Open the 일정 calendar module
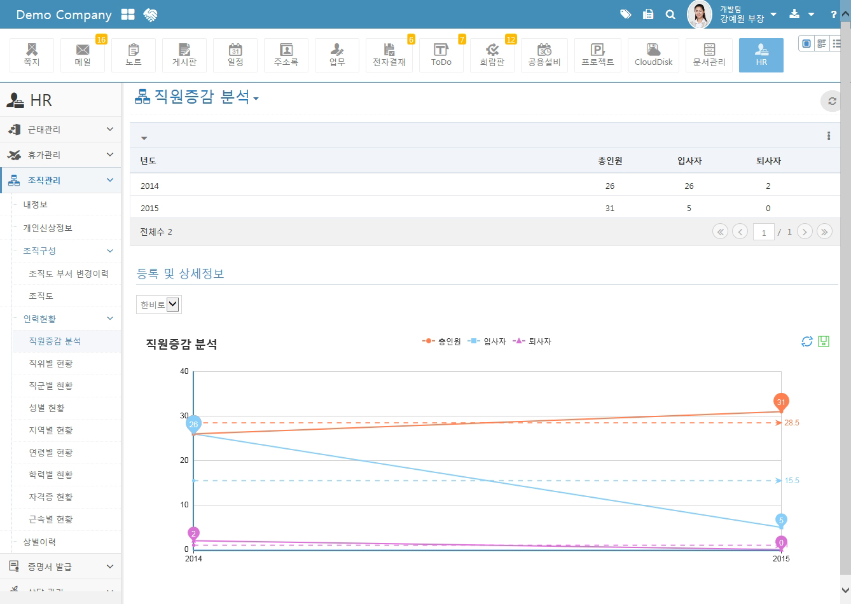Screen dimensions: 851x604 [235, 55]
